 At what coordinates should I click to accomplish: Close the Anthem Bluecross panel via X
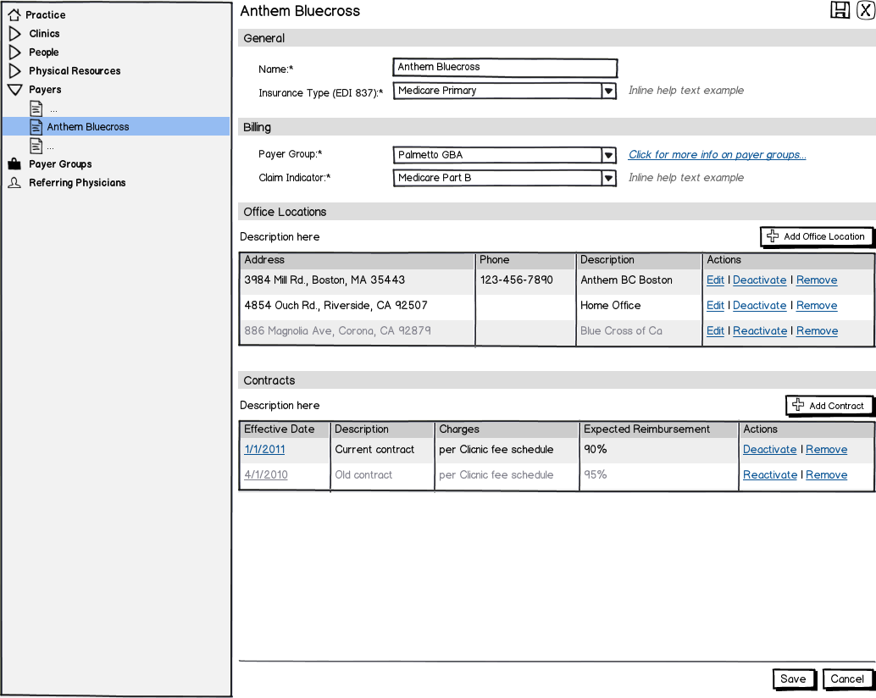[x=865, y=10]
